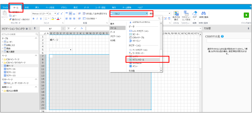This screenshot has width=252, height=115.
Task: Open the font size dropdown showing 11
Action: [x=52, y=14]
